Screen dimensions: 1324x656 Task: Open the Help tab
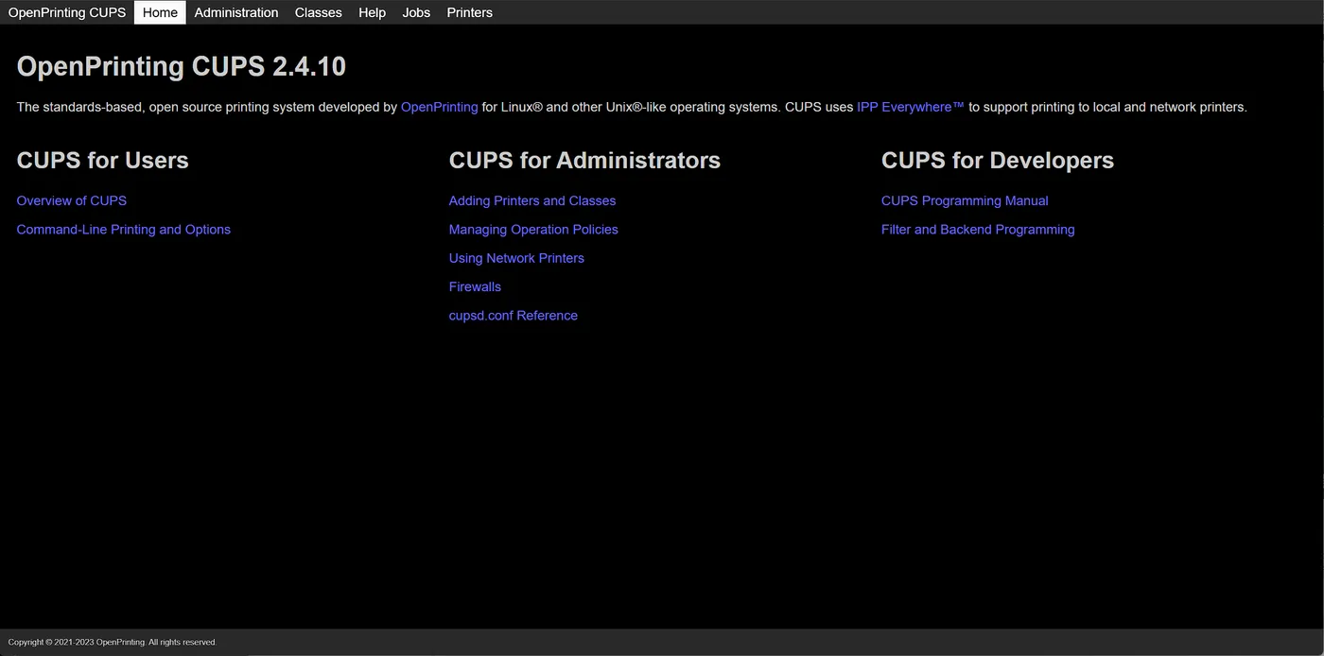372,12
